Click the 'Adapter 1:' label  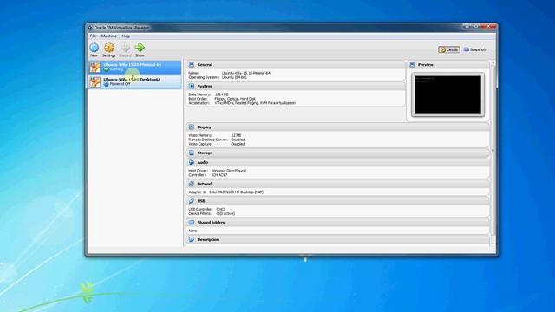point(197,192)
